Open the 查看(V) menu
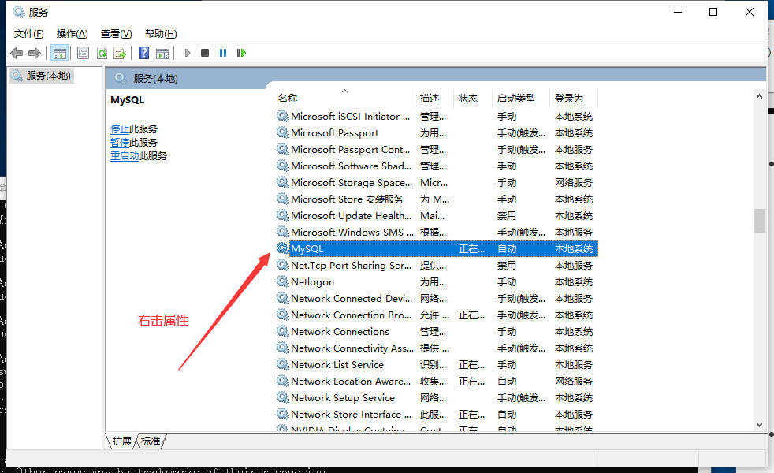 click(x=116, y=34)
